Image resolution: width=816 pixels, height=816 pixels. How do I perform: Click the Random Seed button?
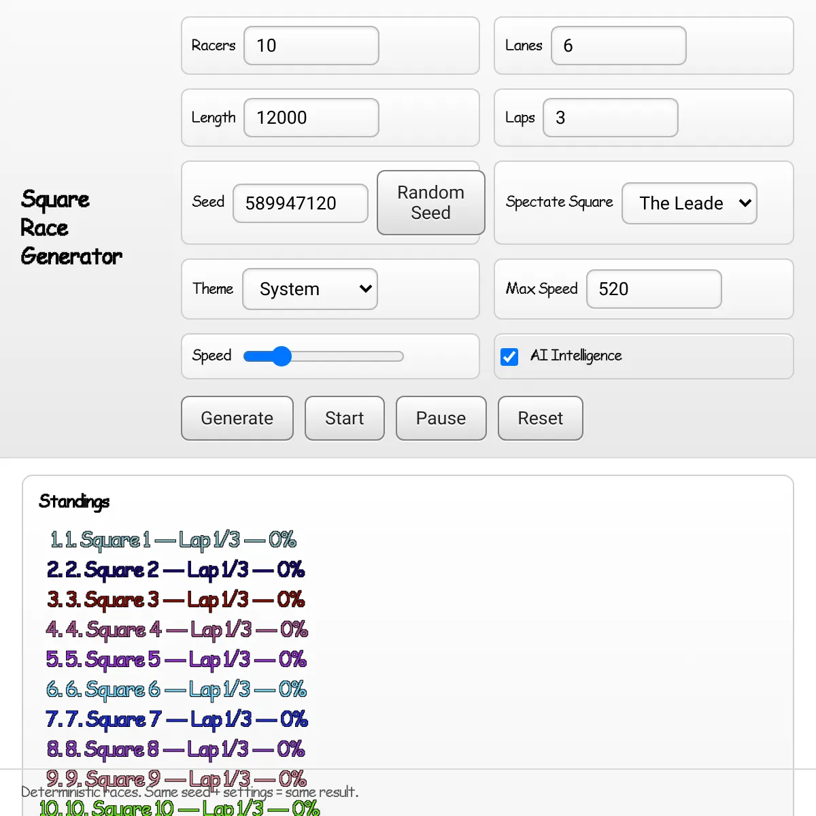(430, 203)
